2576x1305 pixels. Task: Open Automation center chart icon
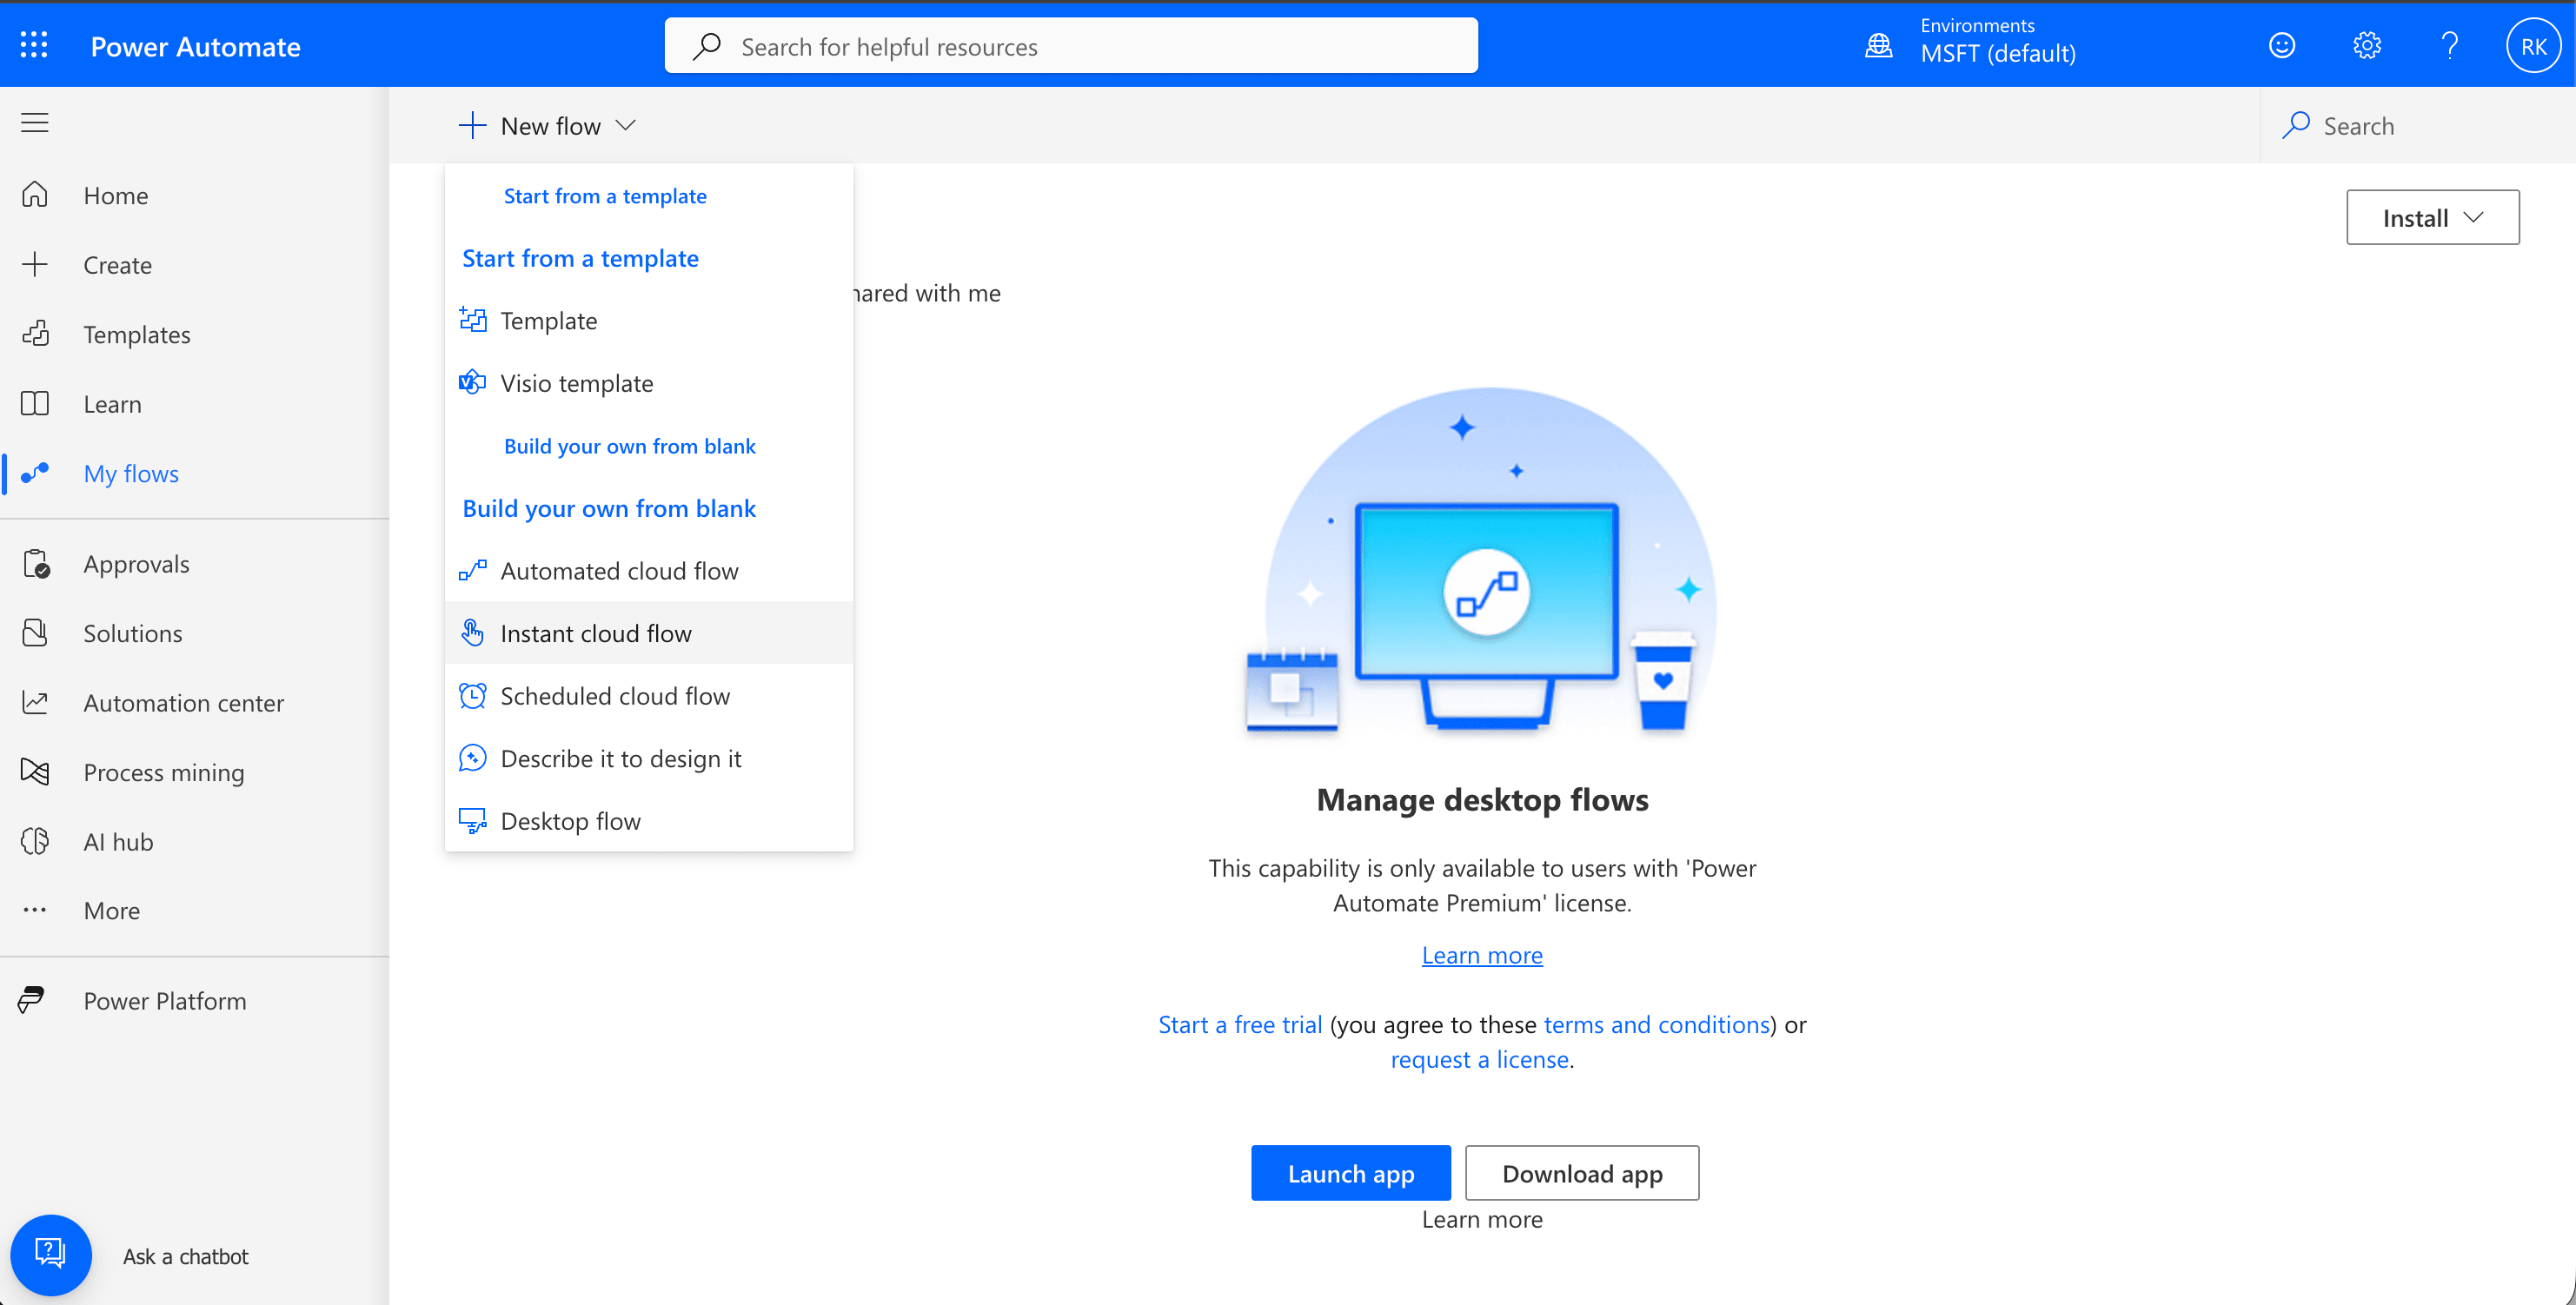point(35,702)
